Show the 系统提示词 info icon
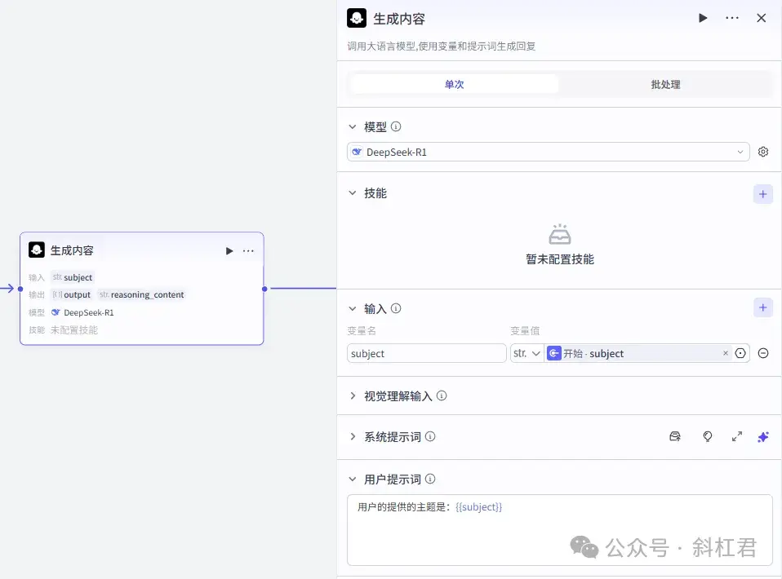 430,436
